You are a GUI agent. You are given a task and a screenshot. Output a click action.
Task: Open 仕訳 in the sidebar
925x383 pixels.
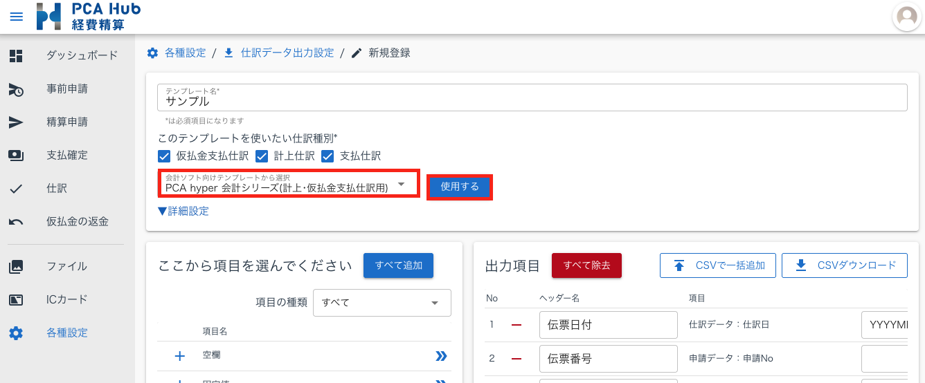pos(57,188)
